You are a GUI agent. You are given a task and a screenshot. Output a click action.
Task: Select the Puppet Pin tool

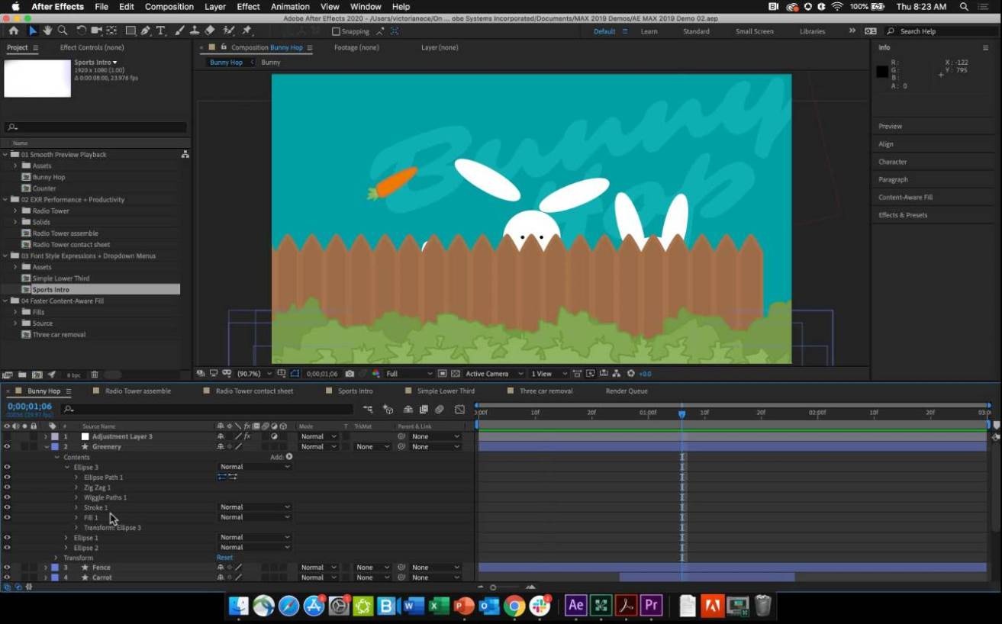tap(246, 31)
